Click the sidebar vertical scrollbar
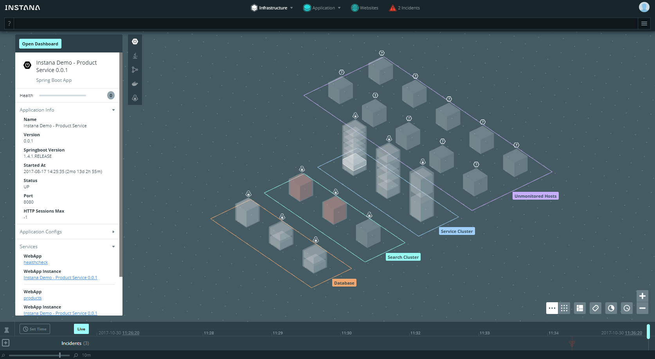This screenshot has width=655, height=359. click(121, 164)
